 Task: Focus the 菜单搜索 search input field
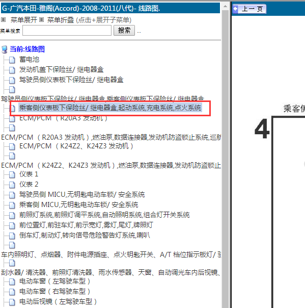(x=67, y=31)
